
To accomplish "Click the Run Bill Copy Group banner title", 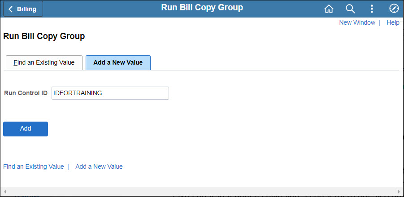I will (202, 8).
